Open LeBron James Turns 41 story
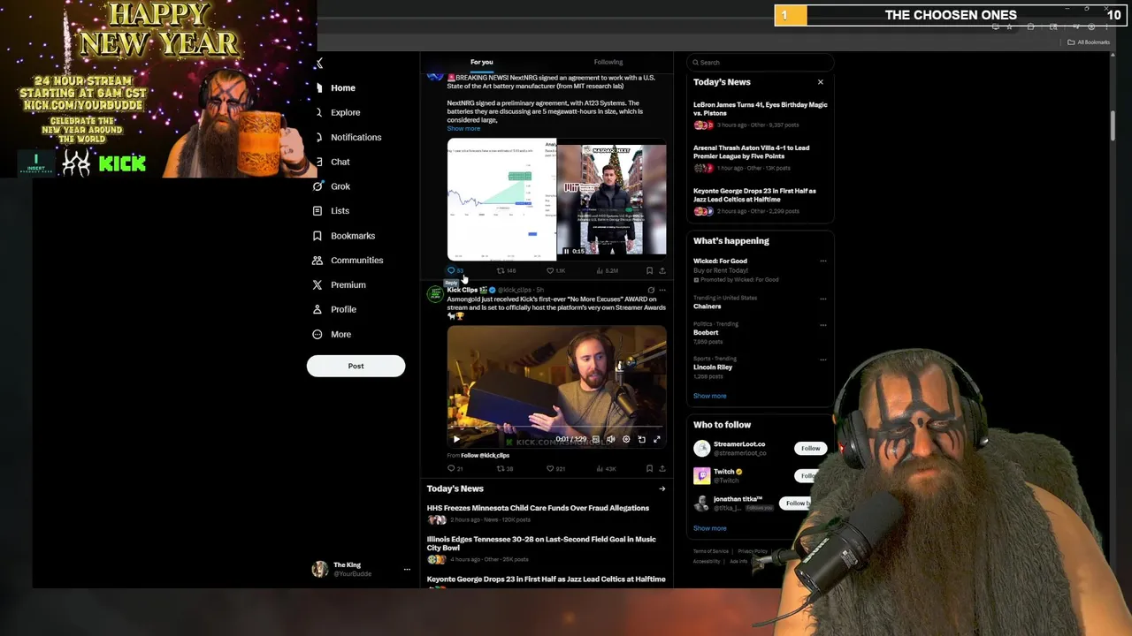This screenshot has width=1132, height=636. (x=761, y=109)
